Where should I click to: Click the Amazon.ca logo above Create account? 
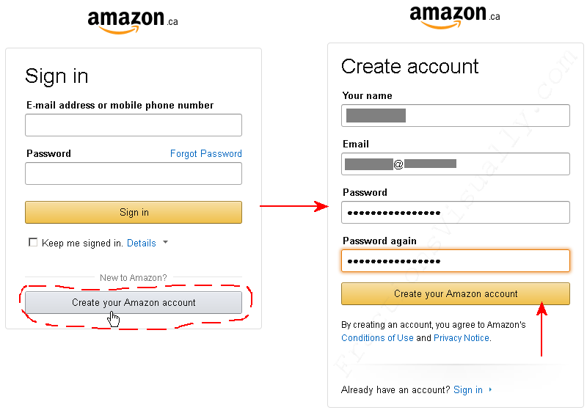pyautogui.click(x=455, y=17)
